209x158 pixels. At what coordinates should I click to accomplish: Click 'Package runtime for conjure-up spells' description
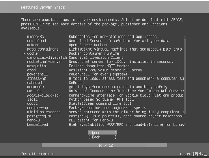coord(108,108)
